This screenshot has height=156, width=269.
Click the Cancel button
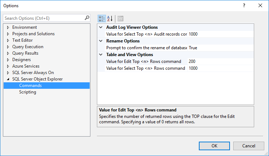[x=249, y=146]
